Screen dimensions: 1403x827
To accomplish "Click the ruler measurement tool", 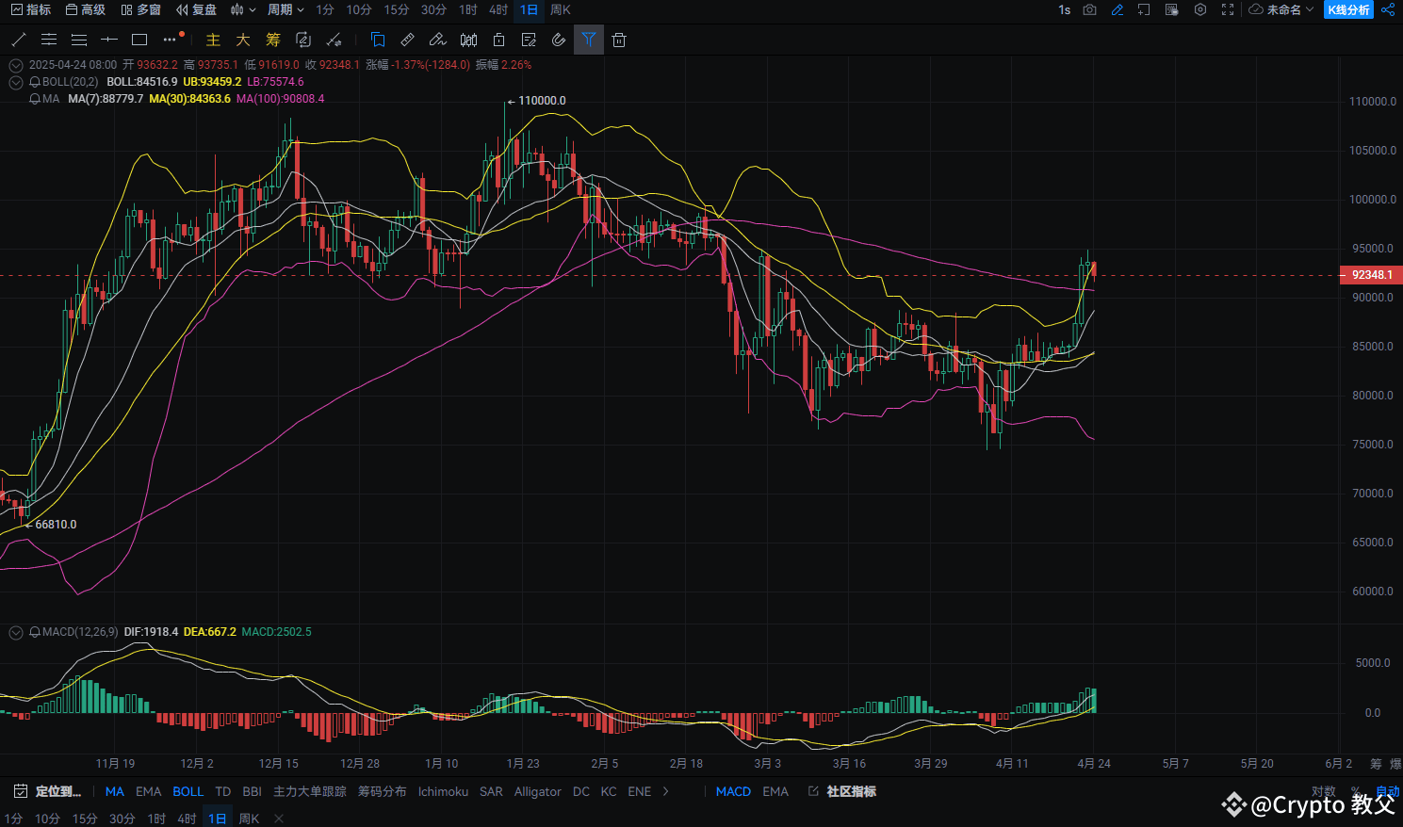I will pyautogui.click(x=407, y=40).
